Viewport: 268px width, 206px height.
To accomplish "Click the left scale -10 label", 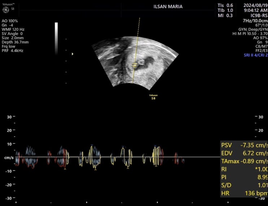I will (x=9, y=171).
